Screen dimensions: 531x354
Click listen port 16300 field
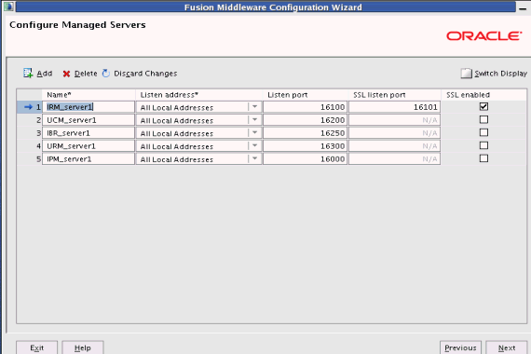306,146
